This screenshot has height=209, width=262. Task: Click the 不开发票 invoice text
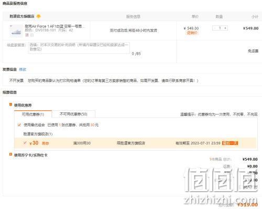[x=16, y=81]
